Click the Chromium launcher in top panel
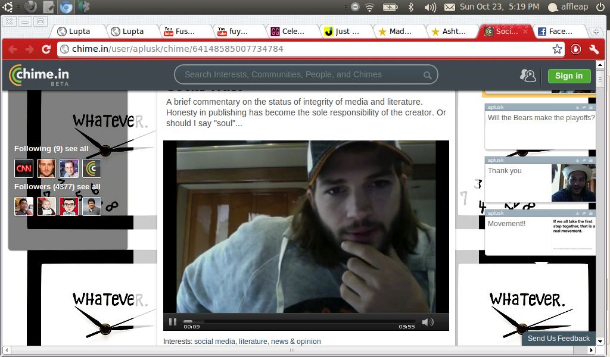610x357 pixels. [66, 7]
